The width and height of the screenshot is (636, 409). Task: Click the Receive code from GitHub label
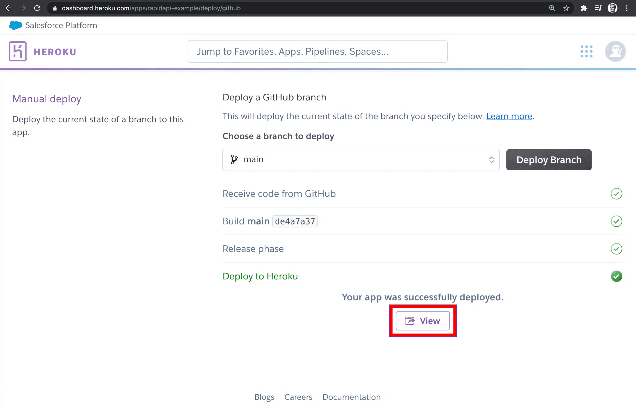click(279, 194)
